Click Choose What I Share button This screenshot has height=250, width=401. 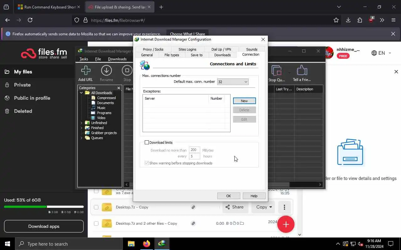(x=187, y=34)
